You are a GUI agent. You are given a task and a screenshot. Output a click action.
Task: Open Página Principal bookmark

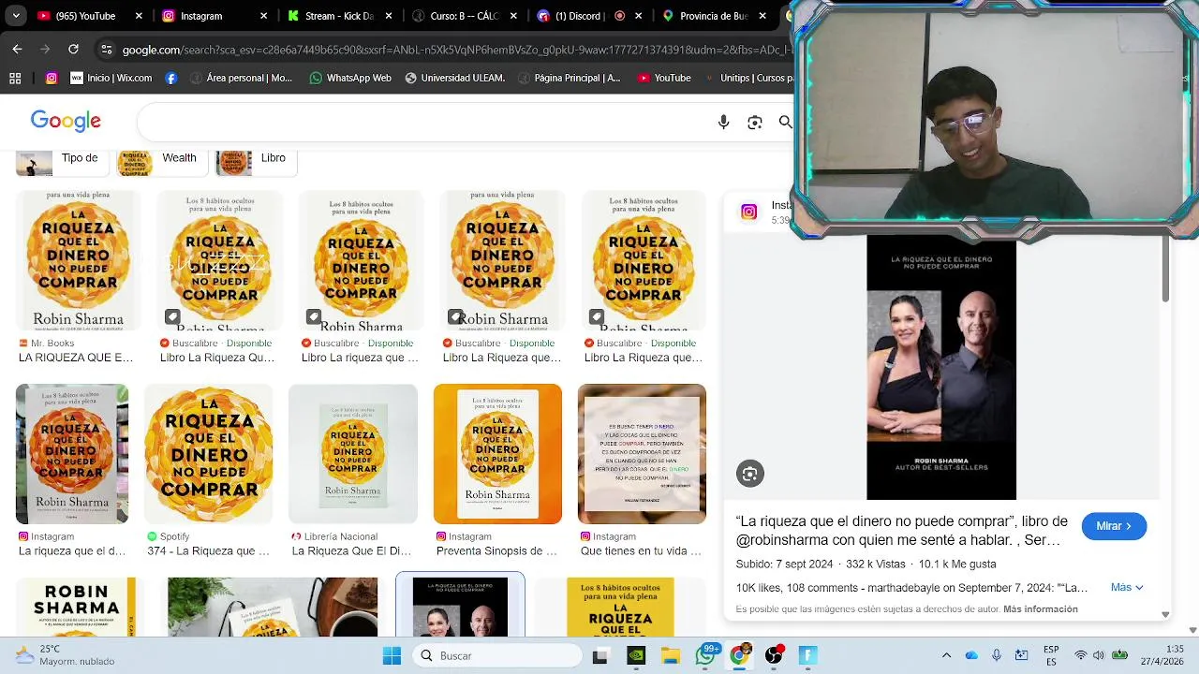click(x=569, y=79)
